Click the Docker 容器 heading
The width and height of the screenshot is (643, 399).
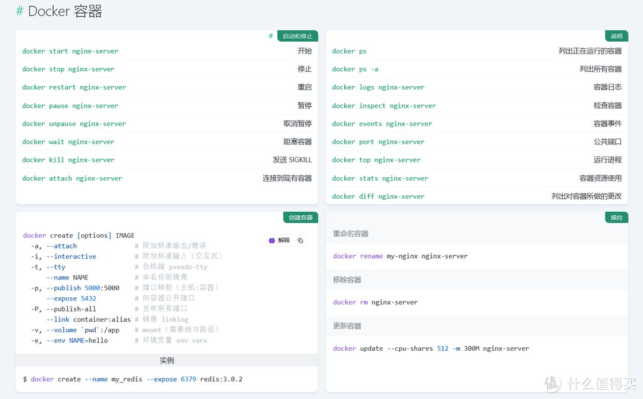[65, 11]
